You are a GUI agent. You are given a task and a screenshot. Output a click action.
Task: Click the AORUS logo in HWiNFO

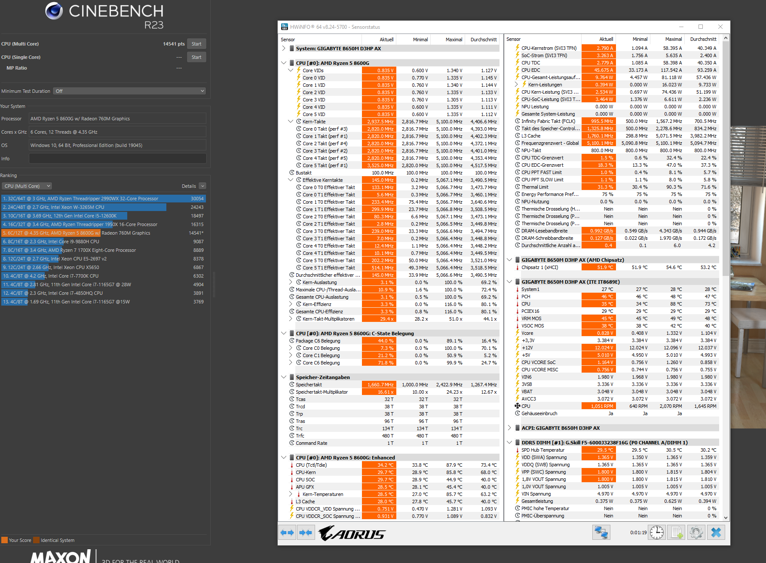point(352,533)
